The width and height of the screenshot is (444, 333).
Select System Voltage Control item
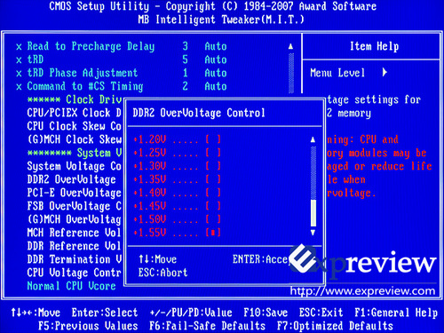coord(75,166)
